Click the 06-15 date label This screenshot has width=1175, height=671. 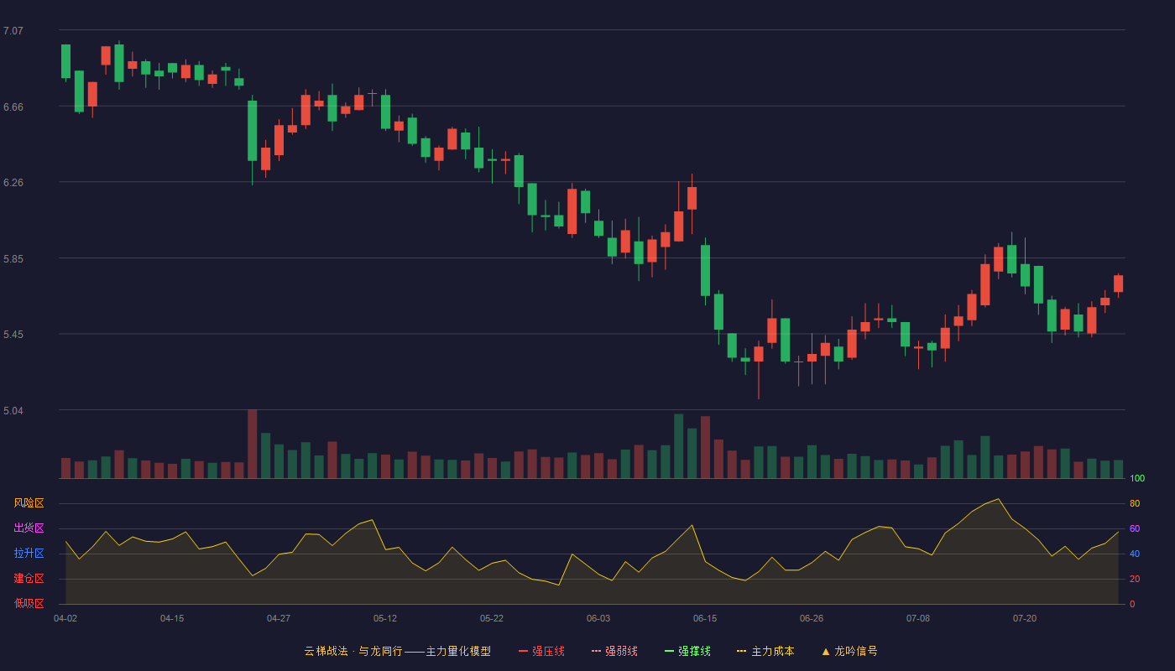(705, 618)
